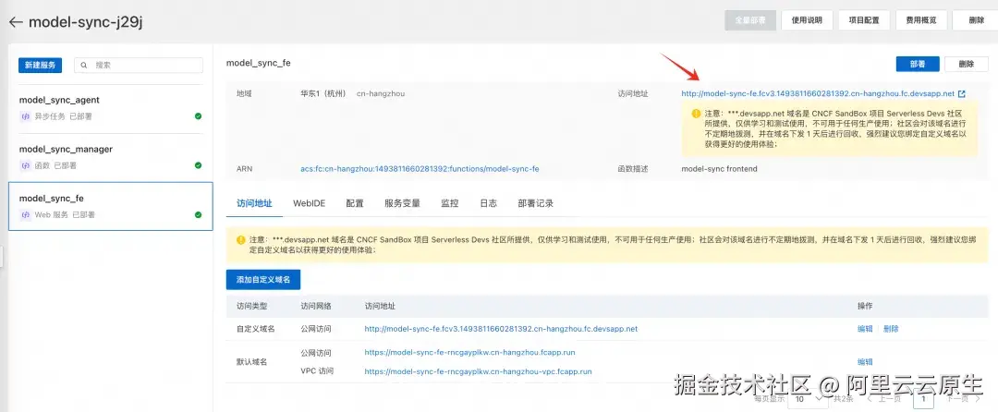Click the blue 部署 button
The height and width of the screenshot is (412, 998).
tap(918, 65)
